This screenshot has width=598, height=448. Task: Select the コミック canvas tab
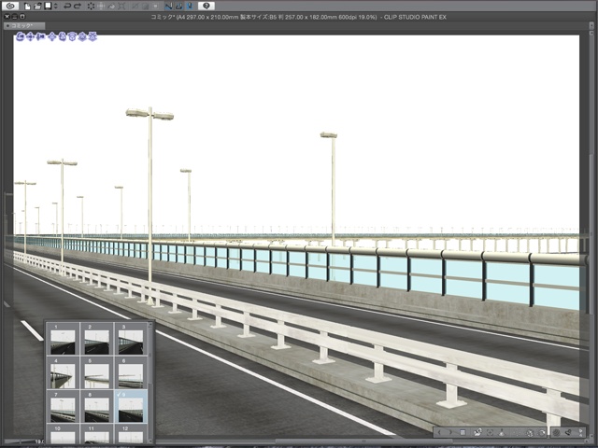coord(24,26)
